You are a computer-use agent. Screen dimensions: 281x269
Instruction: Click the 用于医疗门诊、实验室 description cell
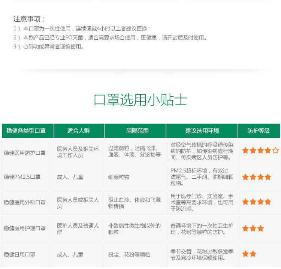202,202
